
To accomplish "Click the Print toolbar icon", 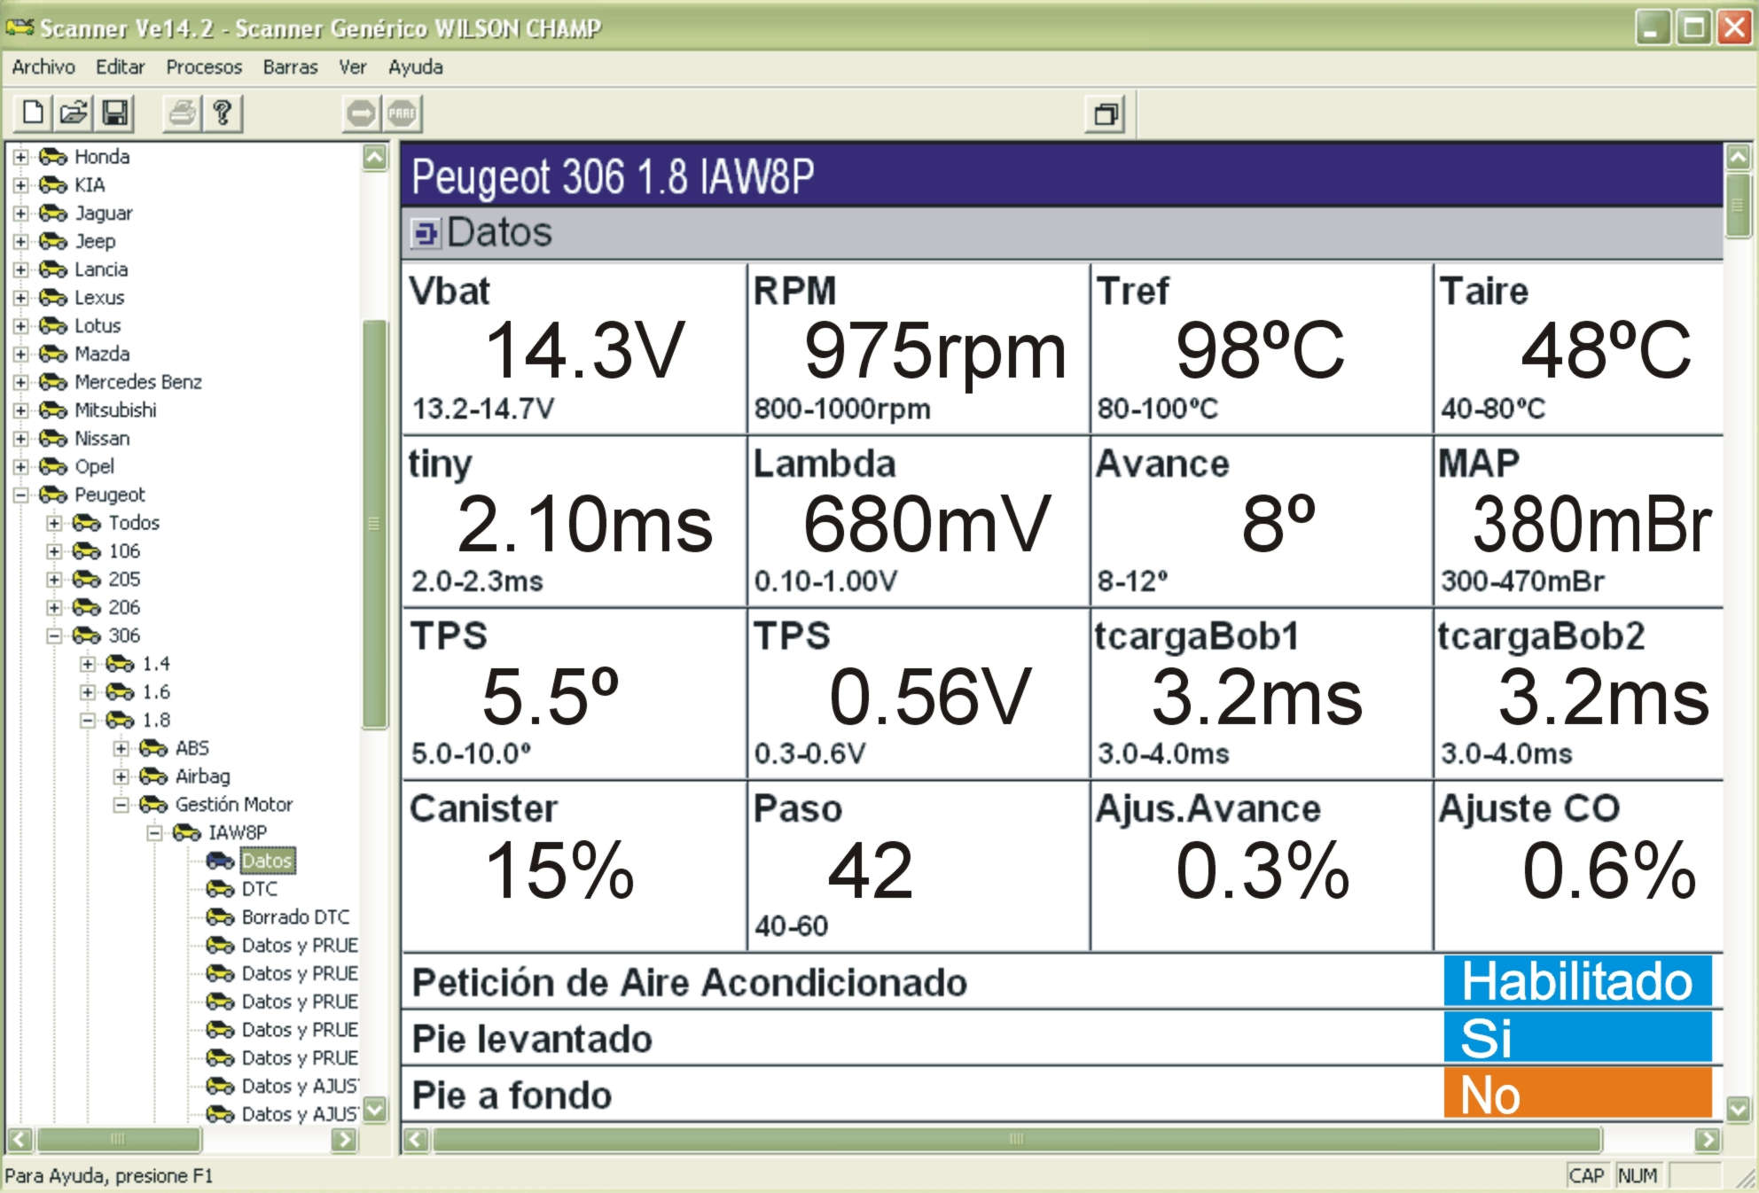I will click(182, 113).
